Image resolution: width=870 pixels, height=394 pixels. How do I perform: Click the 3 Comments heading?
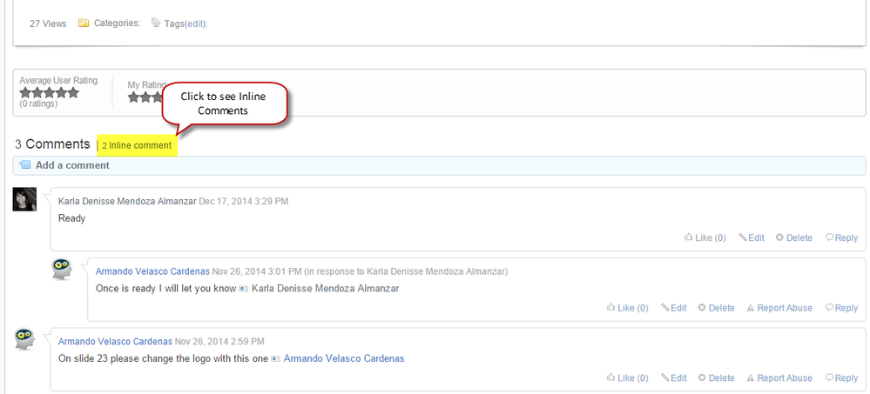[52, 144]
